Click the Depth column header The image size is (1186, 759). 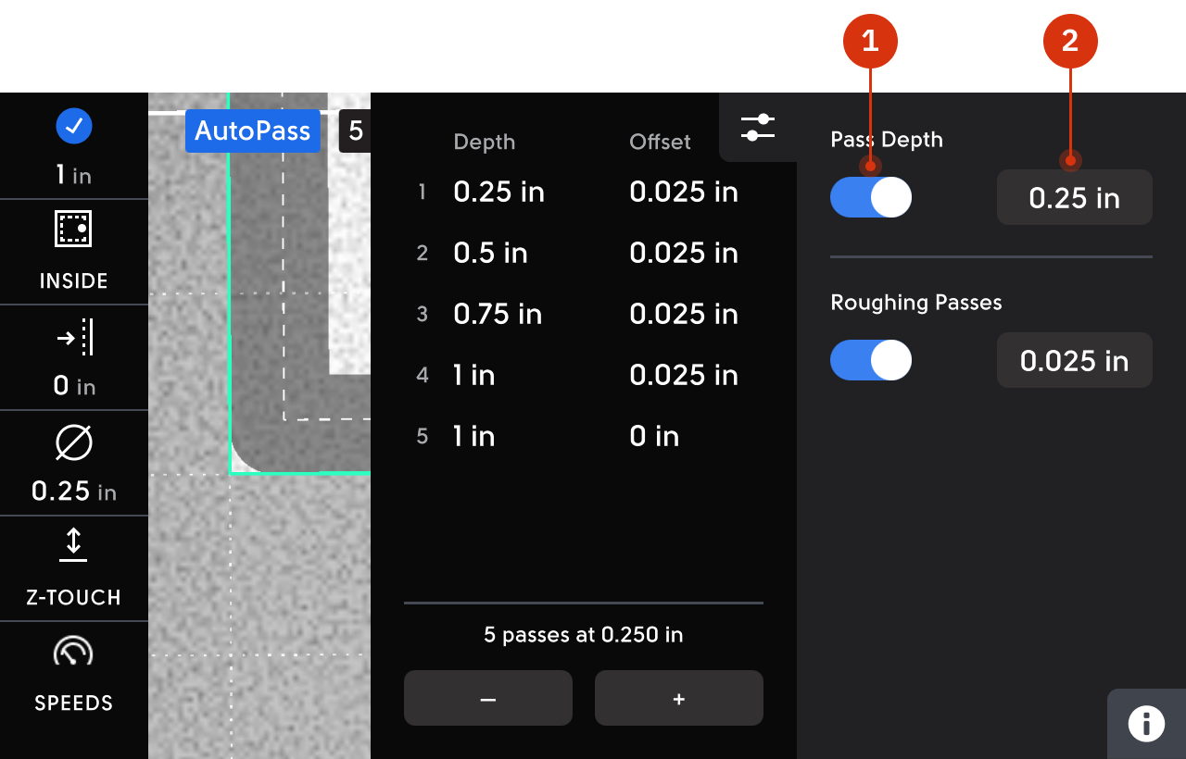485,142
